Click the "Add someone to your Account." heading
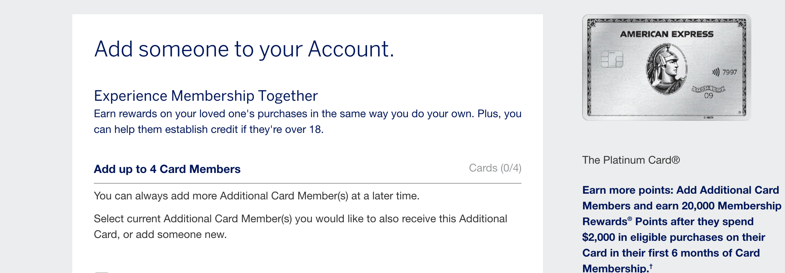The width and height of the screenshot is (785, 273). tap(244, 49)
